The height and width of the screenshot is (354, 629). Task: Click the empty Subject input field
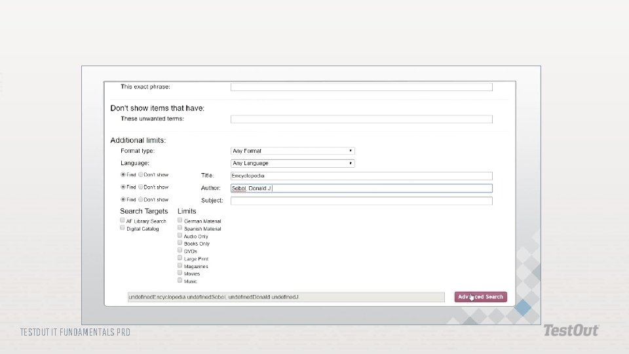(362, 201)
